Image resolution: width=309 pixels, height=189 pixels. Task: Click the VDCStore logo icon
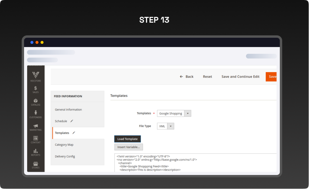pos(36,75)
